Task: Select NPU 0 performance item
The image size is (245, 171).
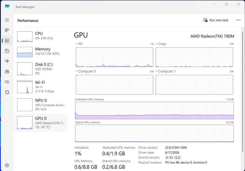Action: click(x=41, y=105)
